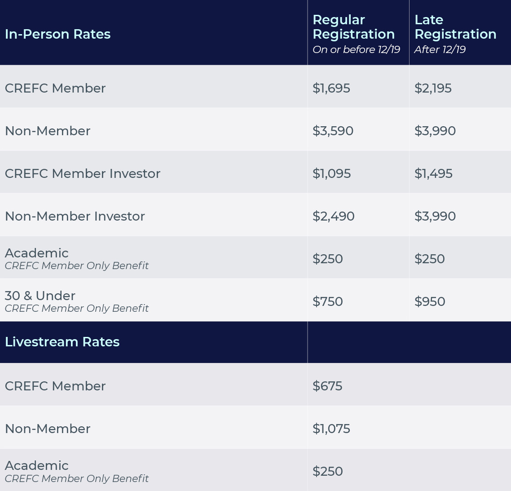This screenshot has height=491, width=511.
Task: Click the $1,095 member investor price
Action: (x=331, y=173)
